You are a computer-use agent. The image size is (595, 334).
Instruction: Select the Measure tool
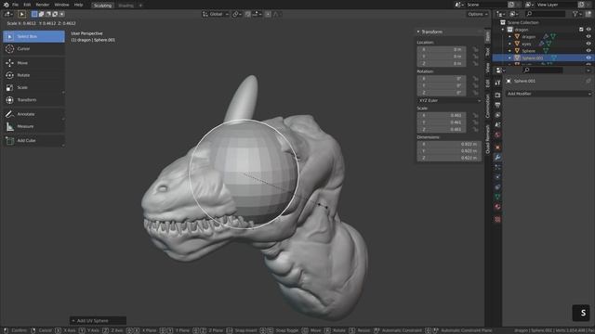(33, 126)
